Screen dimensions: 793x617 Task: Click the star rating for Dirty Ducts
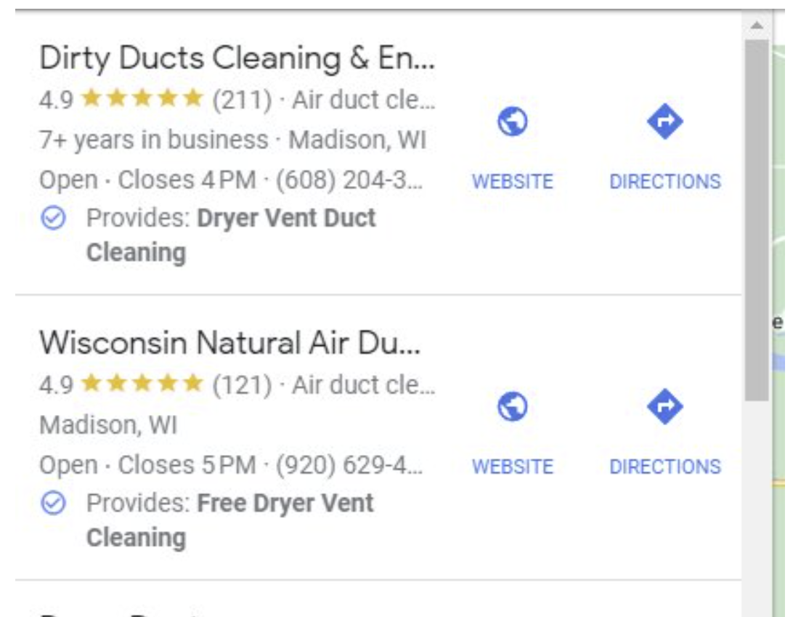(x=141, y=99)
